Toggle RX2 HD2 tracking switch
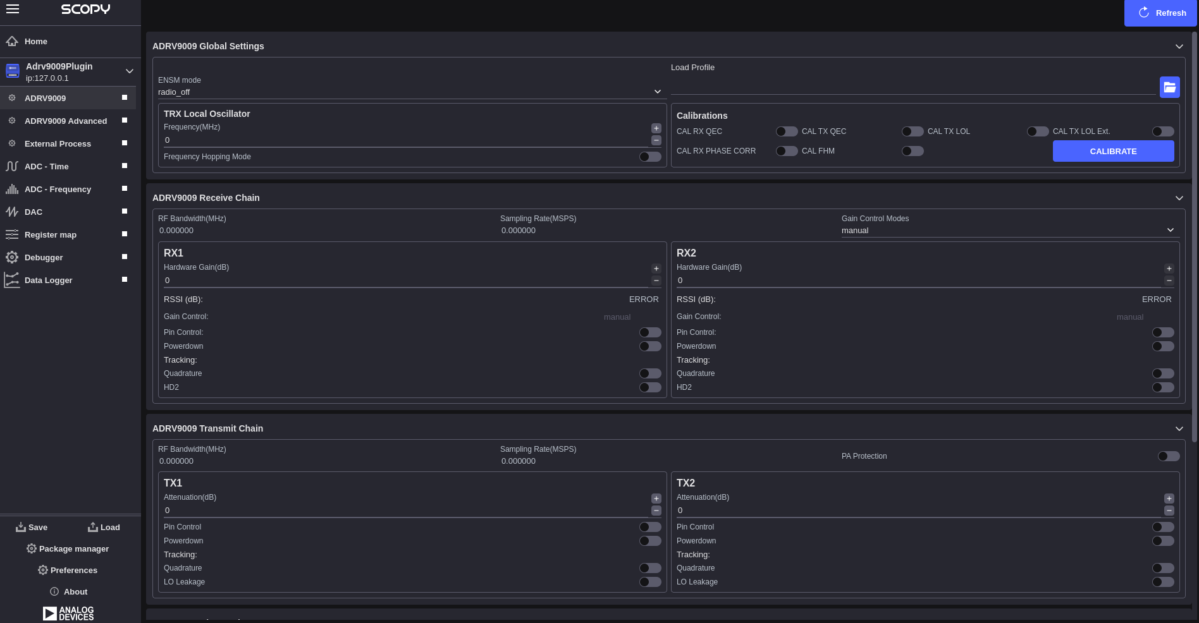The width and height of the screenshot is (1199, 623). [1163, 387]
